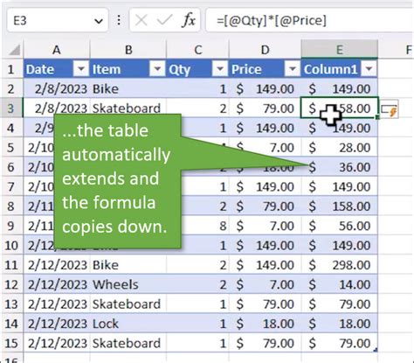Select row 2 header
The height and width of the screenshot is (363, 414).
(x=11, y=89)
